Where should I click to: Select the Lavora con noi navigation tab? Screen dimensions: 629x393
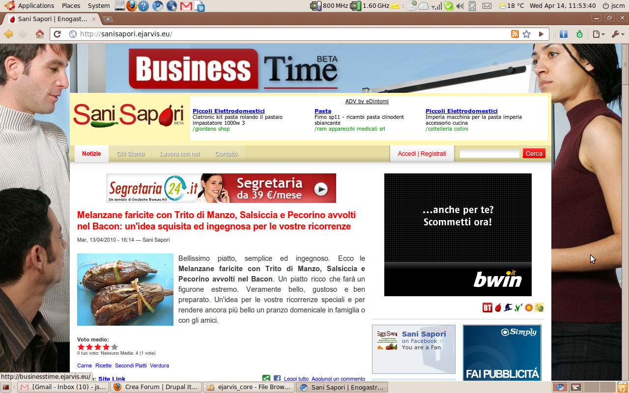[x=180, y=154]
